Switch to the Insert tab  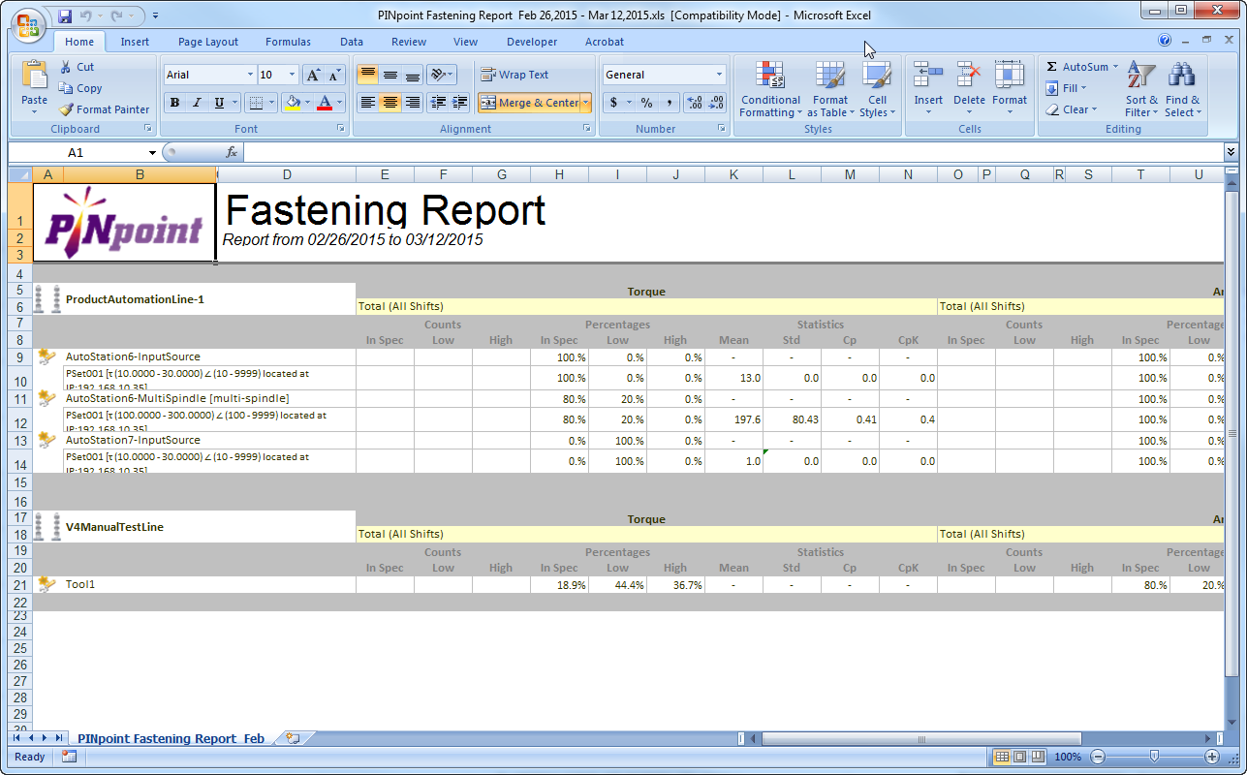pos(135,42)
